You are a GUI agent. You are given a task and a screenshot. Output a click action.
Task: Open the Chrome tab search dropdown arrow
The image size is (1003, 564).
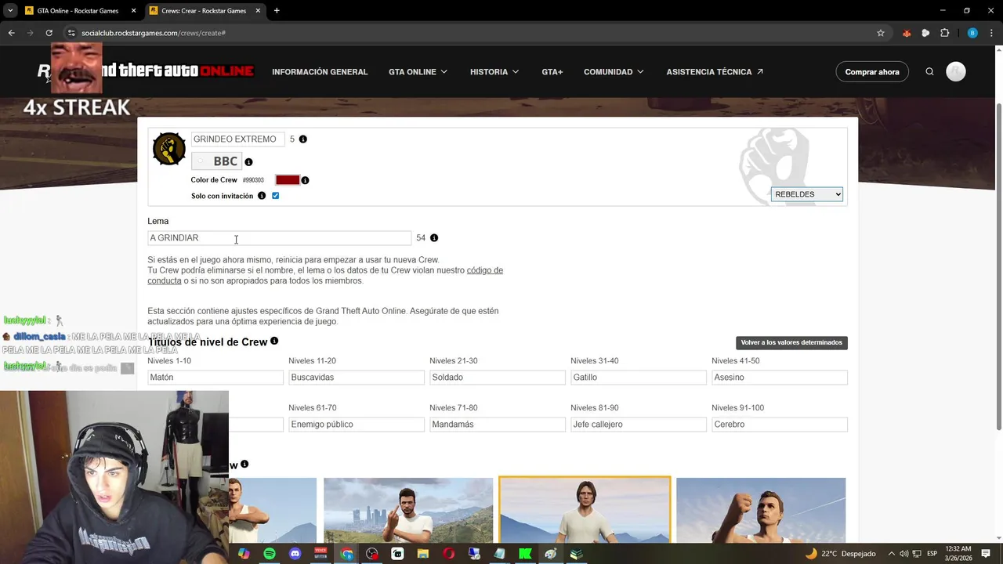pos(10,11)
